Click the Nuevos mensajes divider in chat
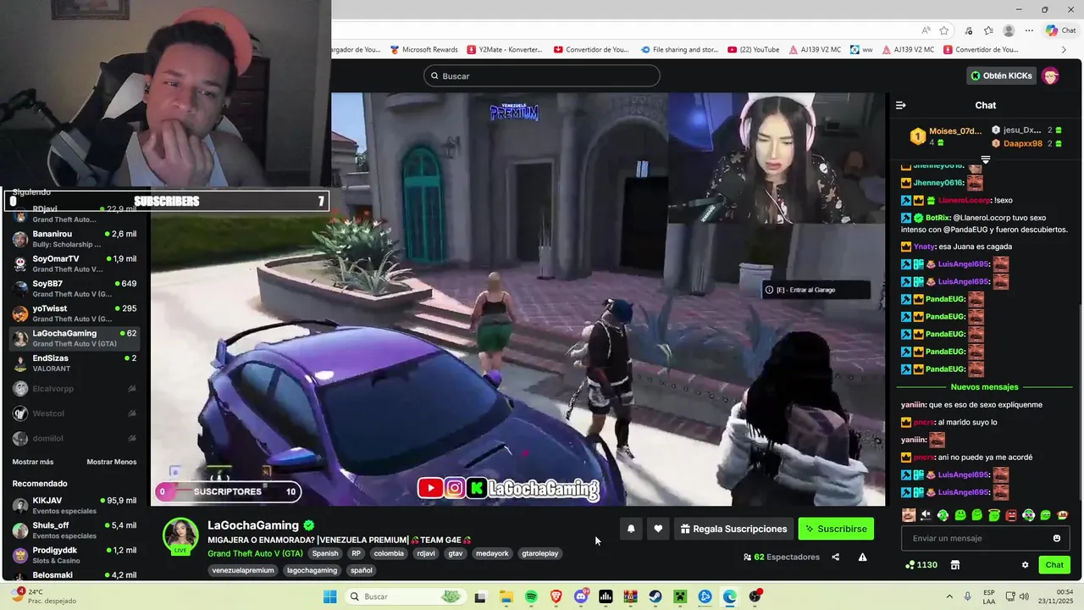Screen dimensions: 1084x610 (985, 387)
